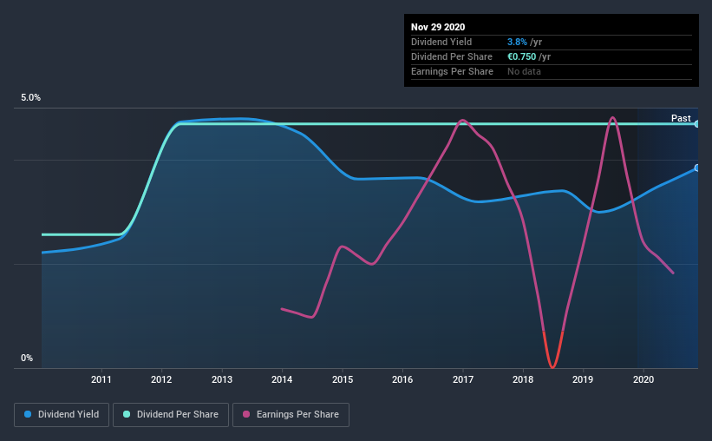The image size is (712, 441).
Task: Click the 3.8% Dividend Yield tooltip value
Action: (517, 42)
